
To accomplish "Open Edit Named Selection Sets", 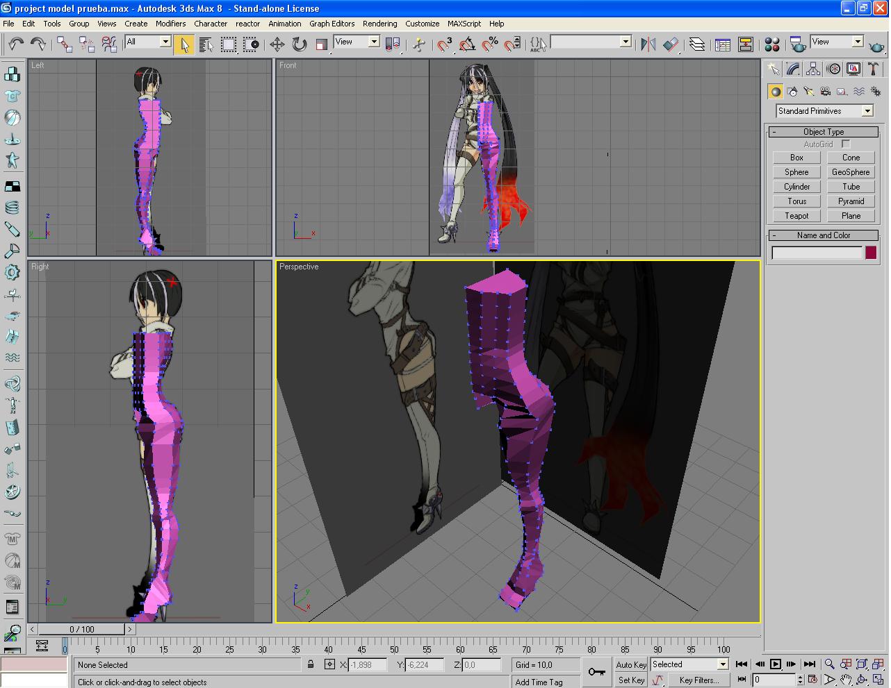I will [539, 44].
